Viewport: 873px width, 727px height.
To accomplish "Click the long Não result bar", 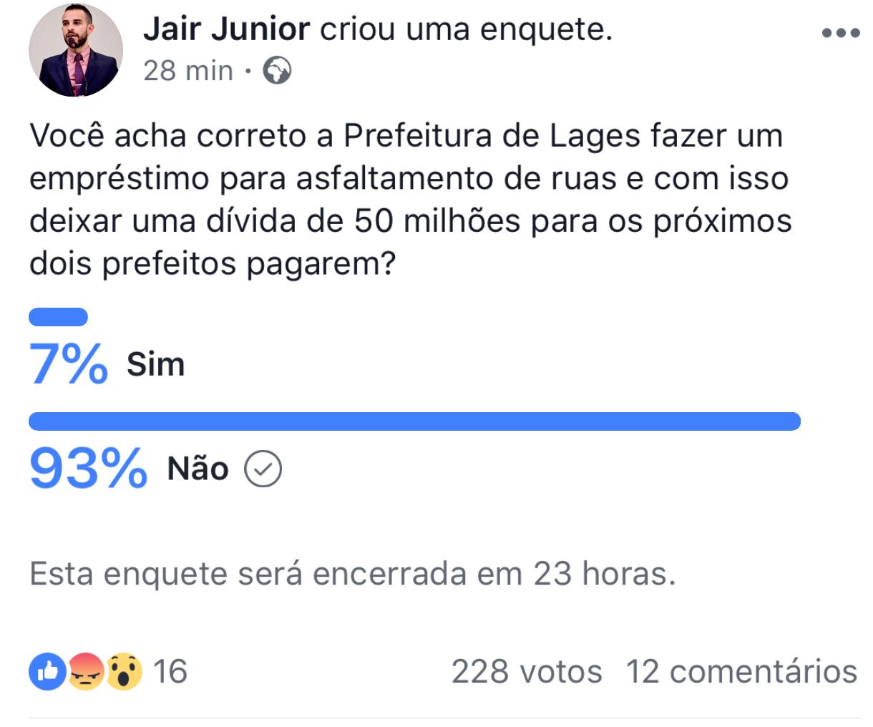I will pos(414,421).
